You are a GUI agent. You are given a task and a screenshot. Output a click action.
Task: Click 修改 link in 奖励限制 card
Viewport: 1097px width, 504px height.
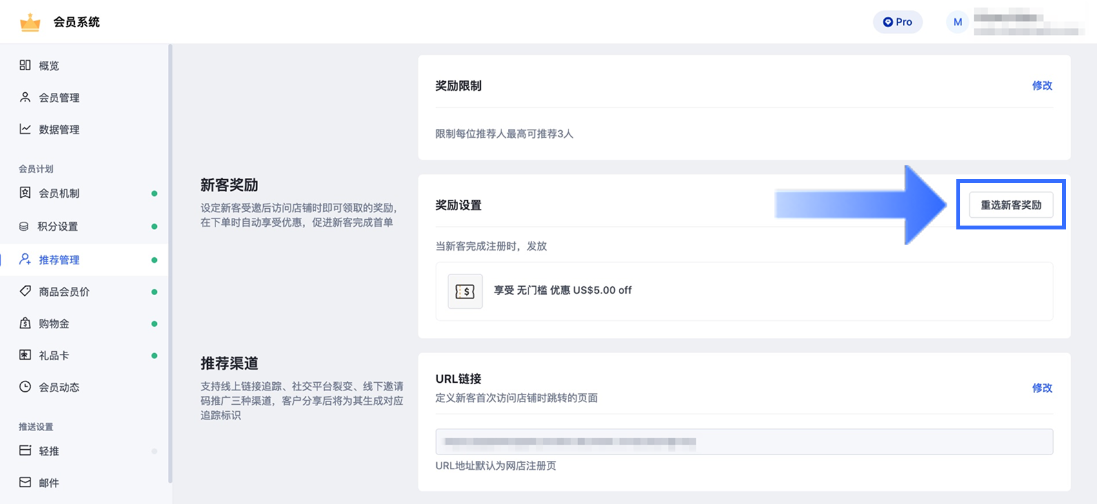[x=1042, y=85]
